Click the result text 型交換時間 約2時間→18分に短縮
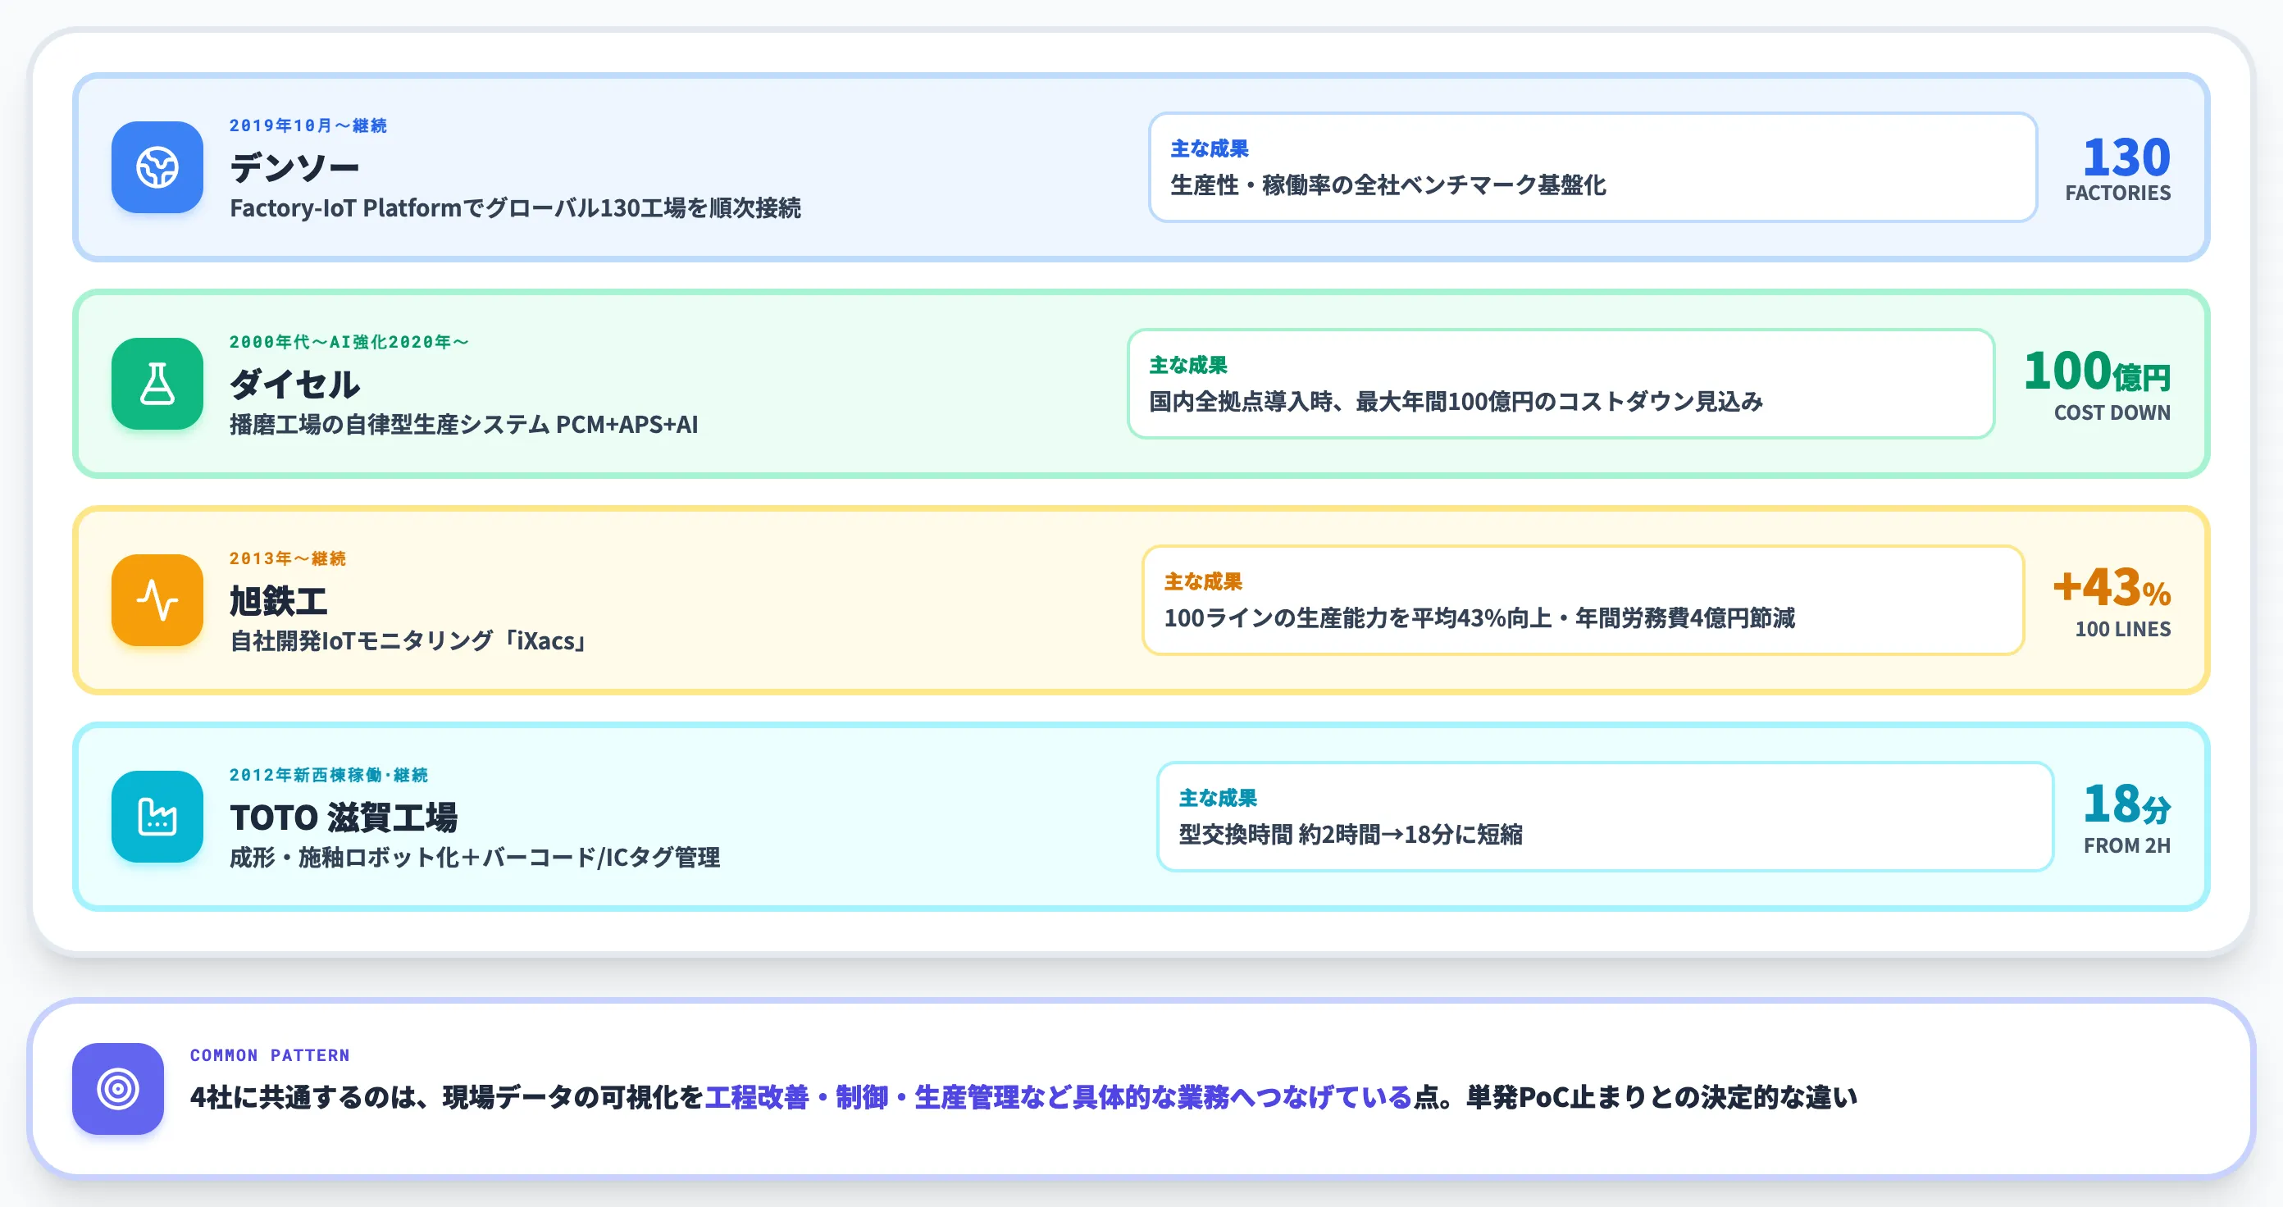 (1351, 833)
